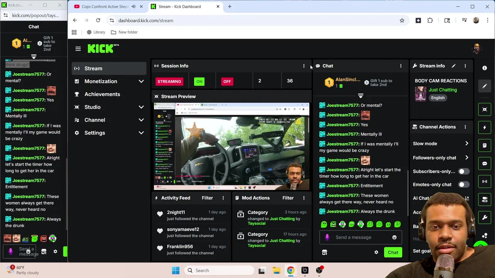Toggle the stream preview widget icon in sidebar
495x278 pixels.
[x=485, y=109]
